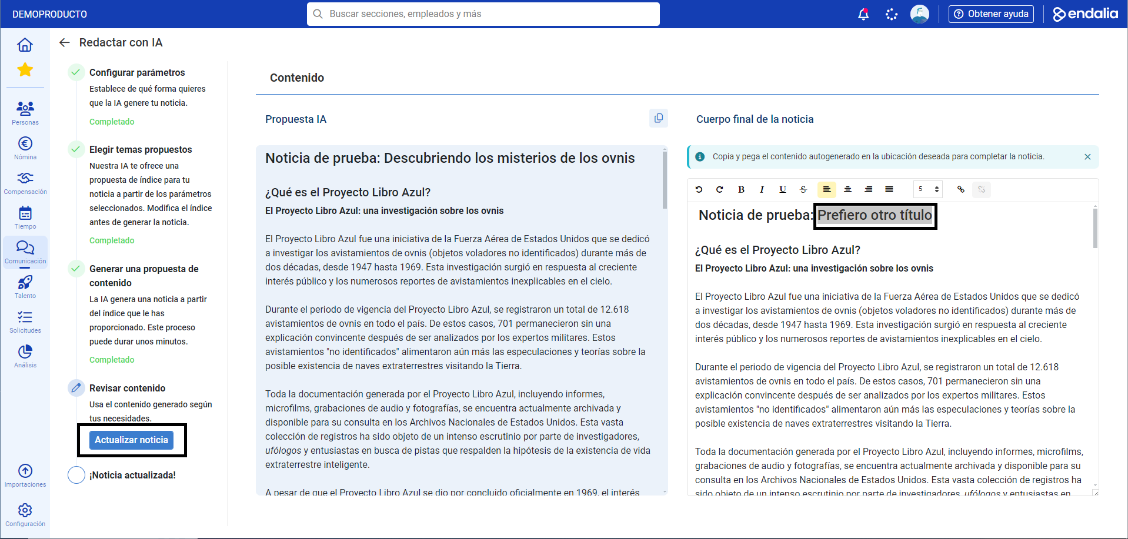Screen dimensions: 1128x539
Task: Open the Home icon in sidebar
Action: (x=25, y=45)
